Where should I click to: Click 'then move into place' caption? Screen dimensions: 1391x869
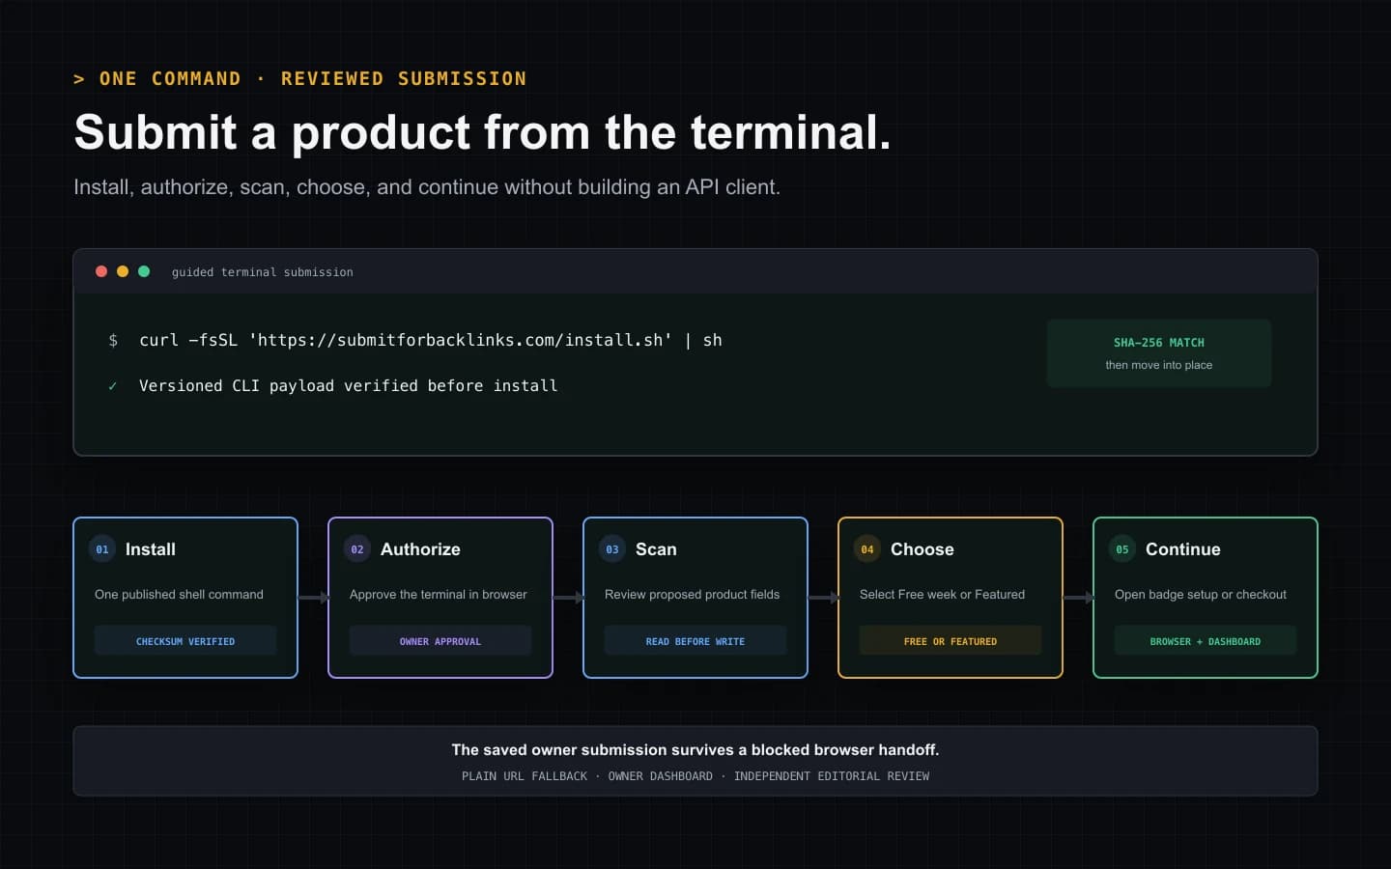1159,365
